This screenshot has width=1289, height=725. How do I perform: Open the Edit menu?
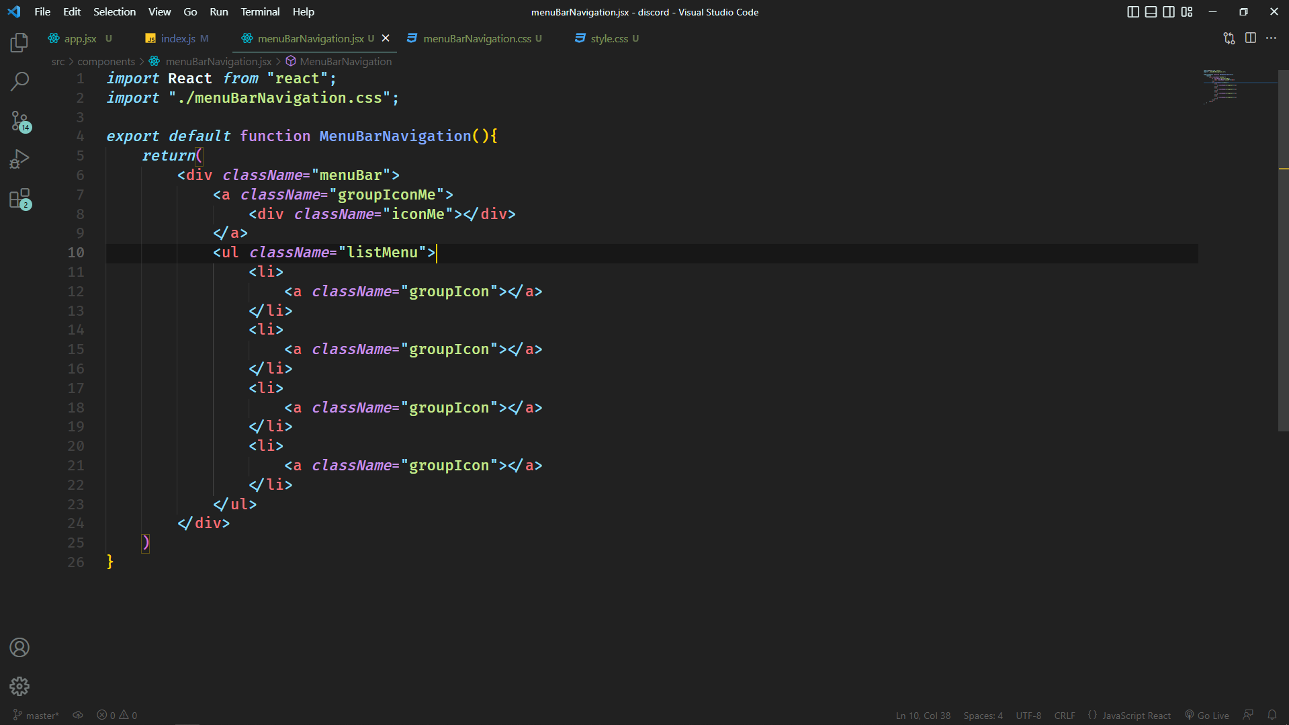tap(72, 12)
